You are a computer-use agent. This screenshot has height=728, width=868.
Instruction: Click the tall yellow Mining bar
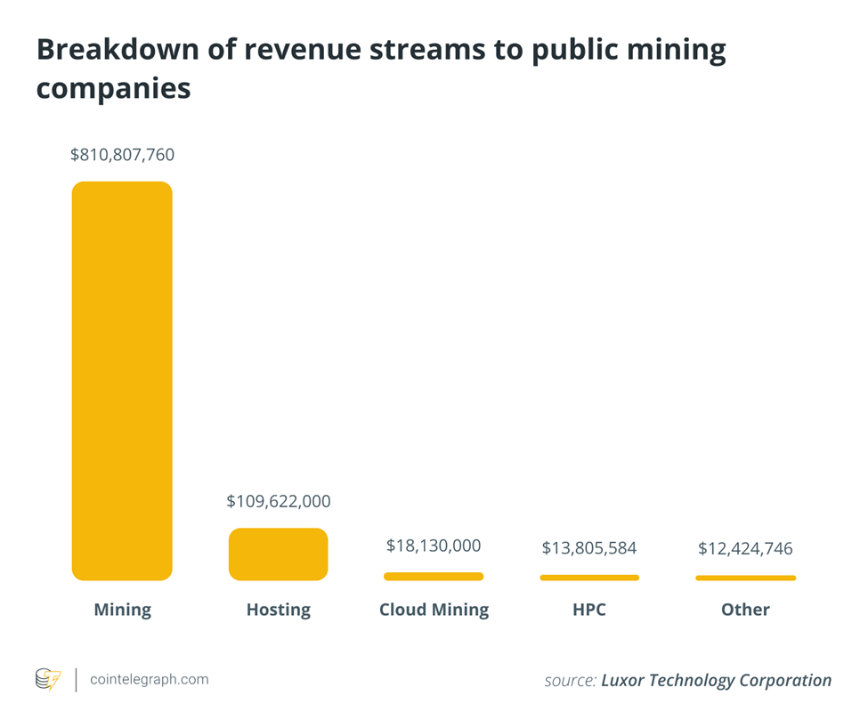tap(122, 381)
